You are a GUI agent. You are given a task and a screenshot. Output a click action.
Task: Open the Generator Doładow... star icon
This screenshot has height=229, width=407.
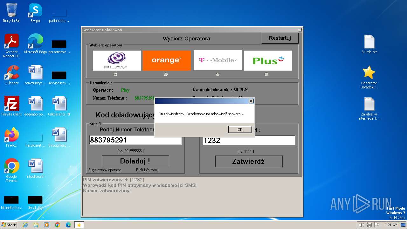pos(369,77)
